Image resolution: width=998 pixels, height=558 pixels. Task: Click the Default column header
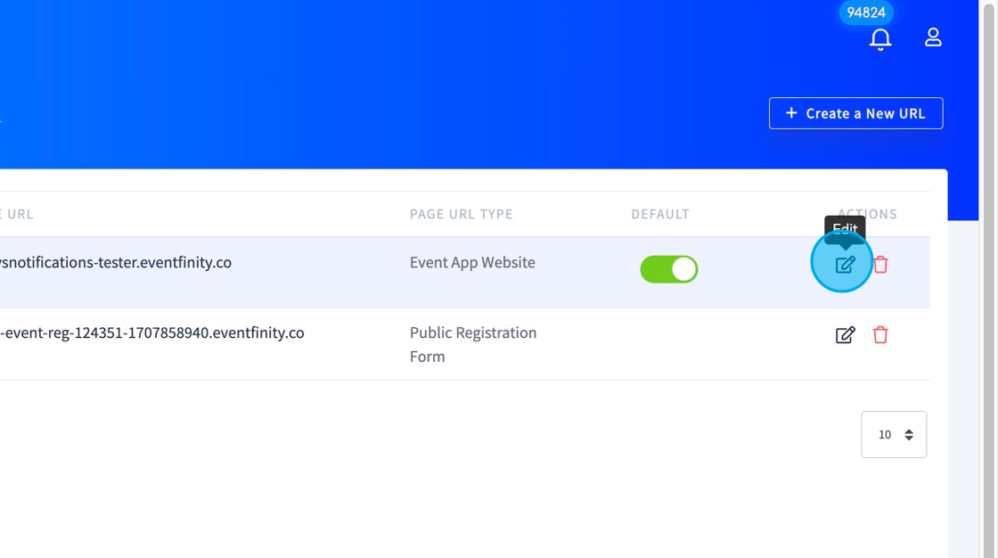[660, 214]
